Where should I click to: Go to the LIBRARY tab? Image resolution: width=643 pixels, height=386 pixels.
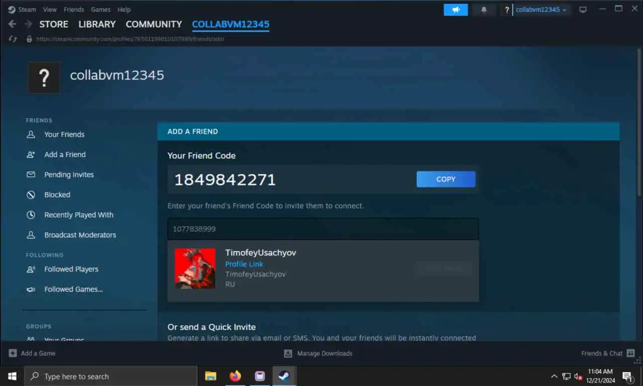(97, 24)
